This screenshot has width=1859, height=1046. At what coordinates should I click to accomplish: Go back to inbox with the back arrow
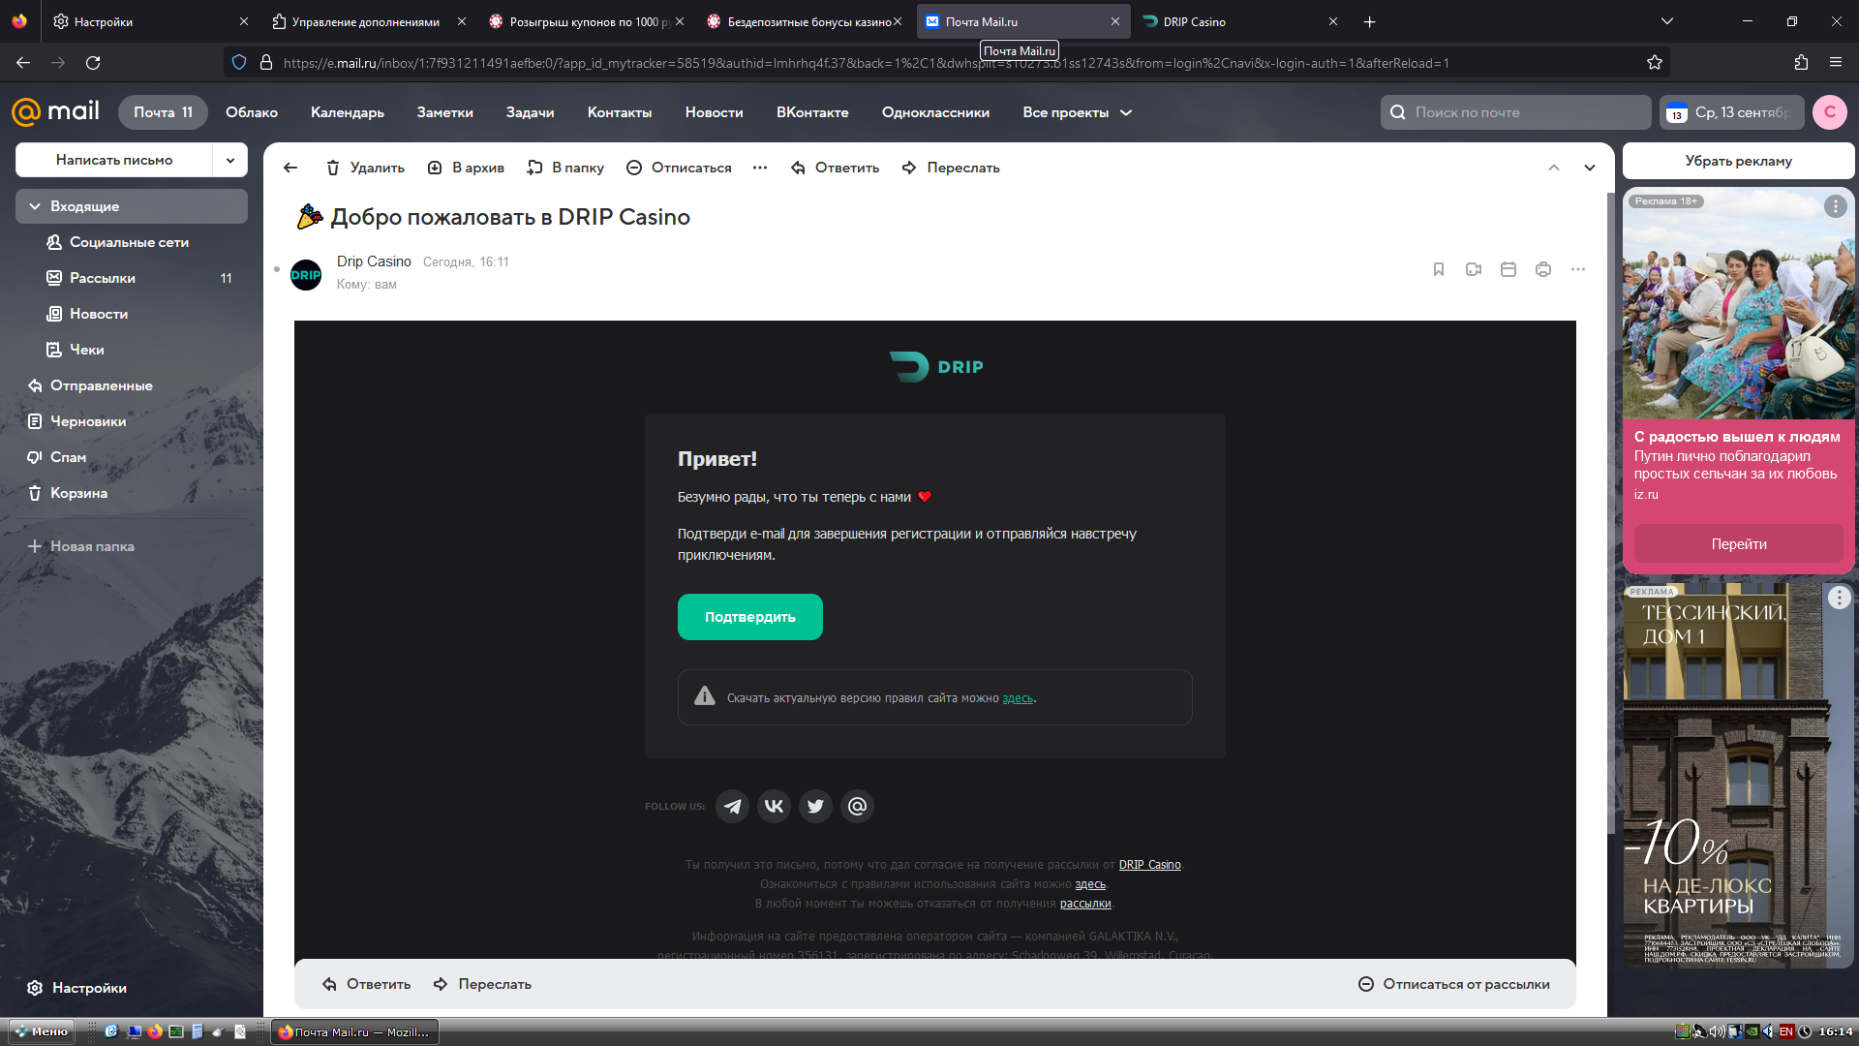click(290, 168)
